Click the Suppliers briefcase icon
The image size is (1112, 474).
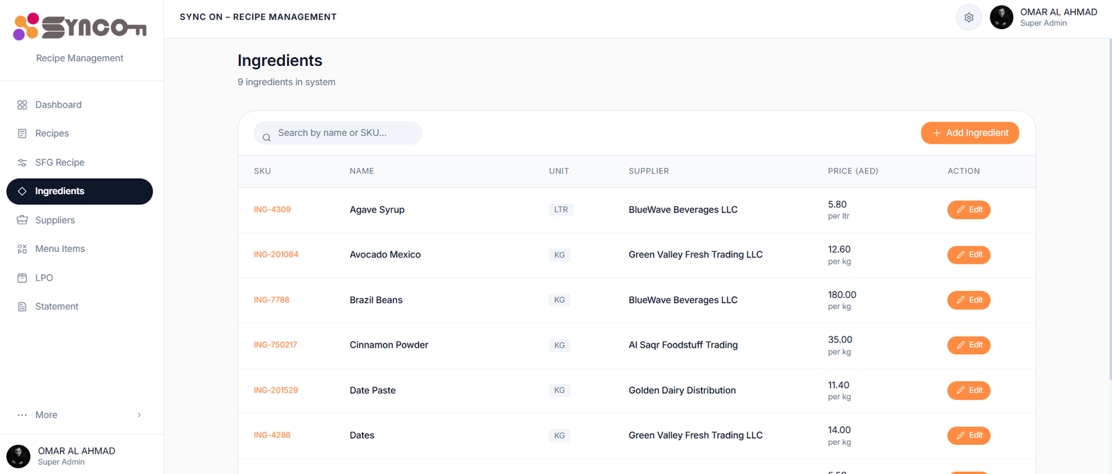pyautogui.click(x=22, y=220)
